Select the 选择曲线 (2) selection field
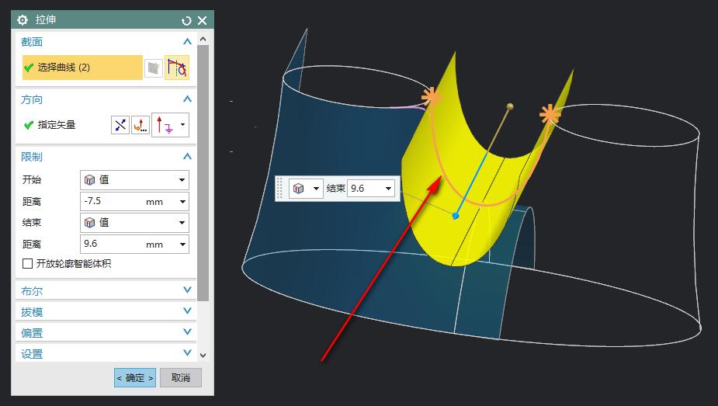 [82, 68]
